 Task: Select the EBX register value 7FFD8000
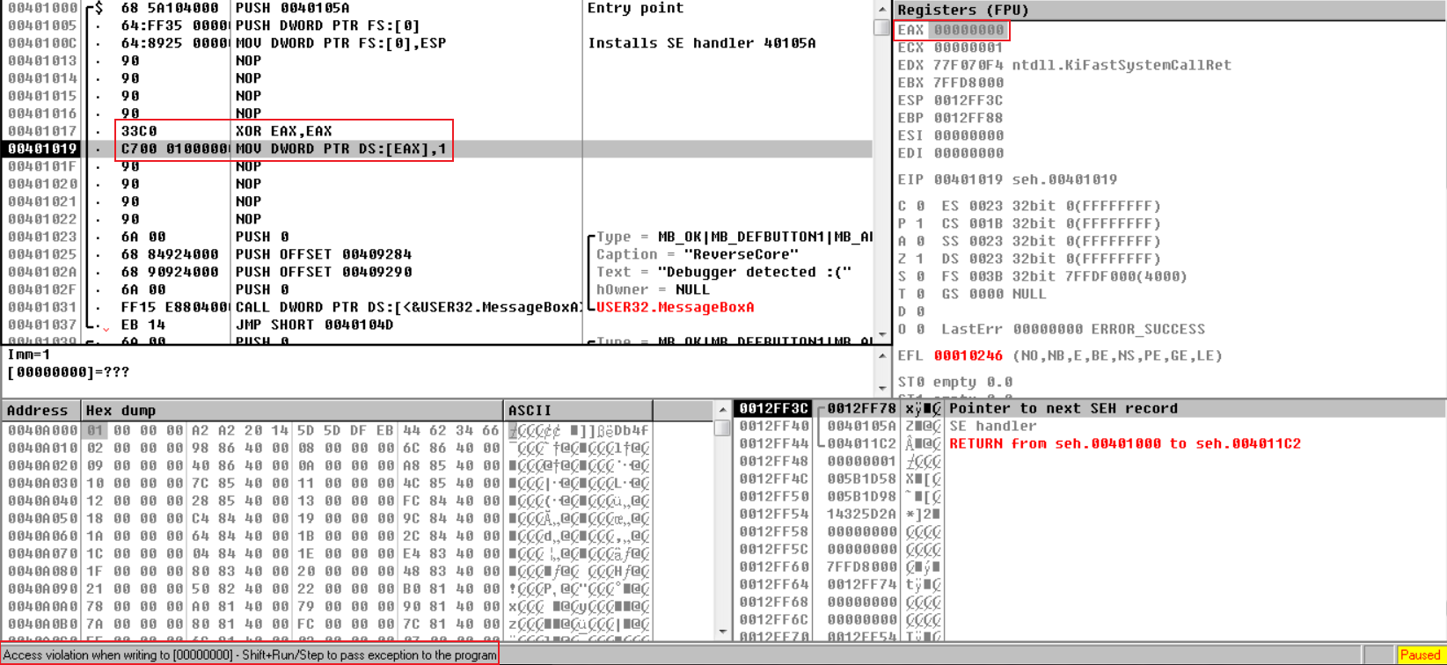tap(968, 83)
